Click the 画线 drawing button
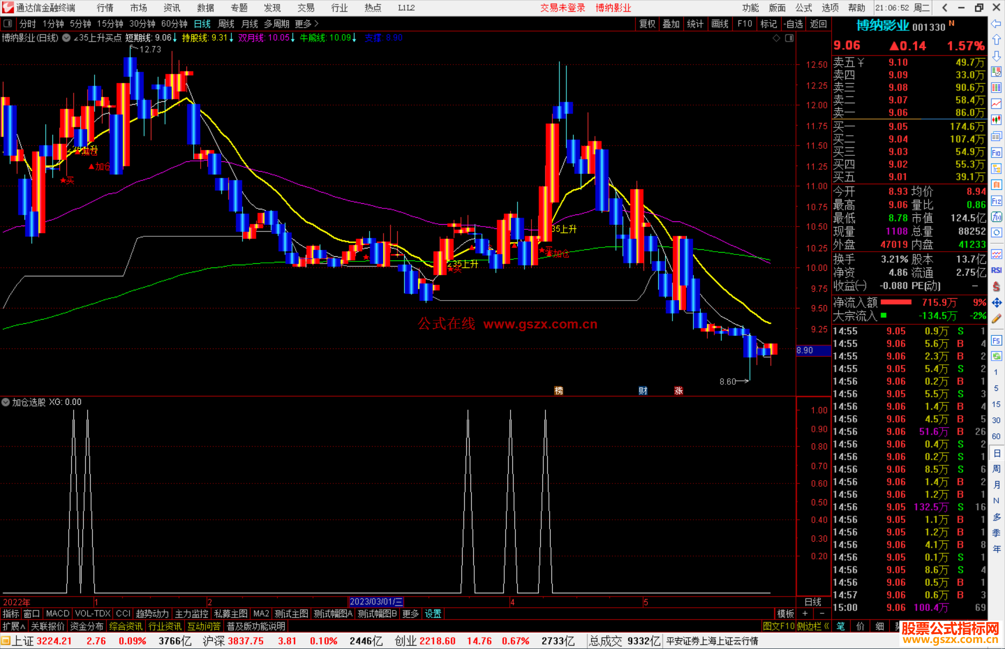The image size is (1005, 649). pyautogui.click(x=719, y=24)
